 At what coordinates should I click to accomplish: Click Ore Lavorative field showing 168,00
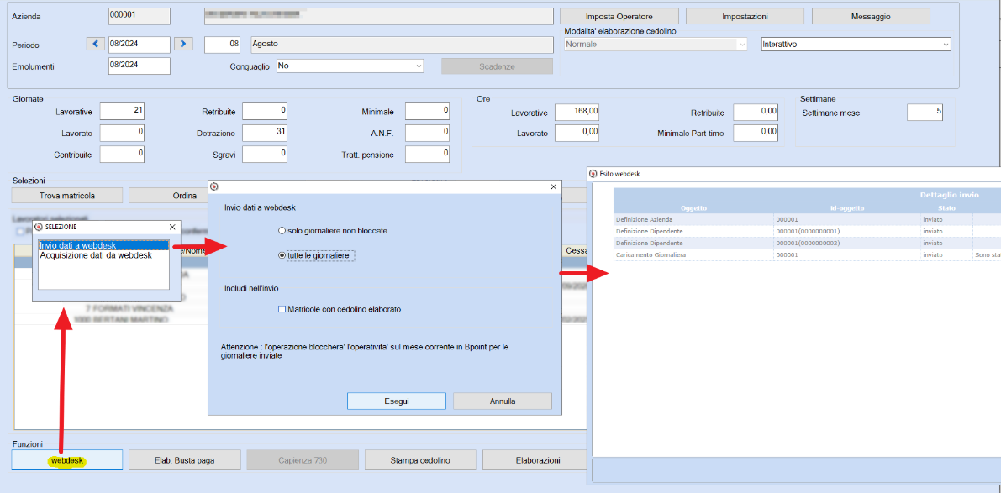tap(577, 111)
